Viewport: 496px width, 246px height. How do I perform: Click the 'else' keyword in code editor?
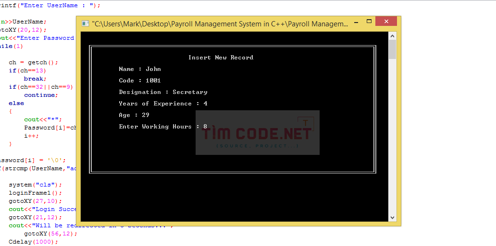pyautogui.click(x=16, y=103)
